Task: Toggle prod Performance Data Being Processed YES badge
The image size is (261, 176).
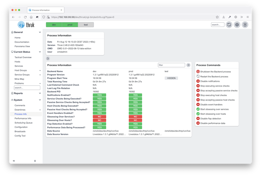Action: (135, 127)
